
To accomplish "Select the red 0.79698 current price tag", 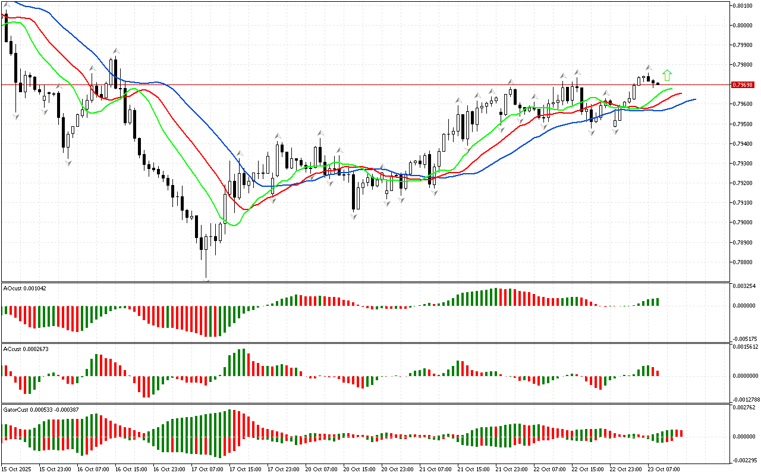I will click(x=744, y=84).
